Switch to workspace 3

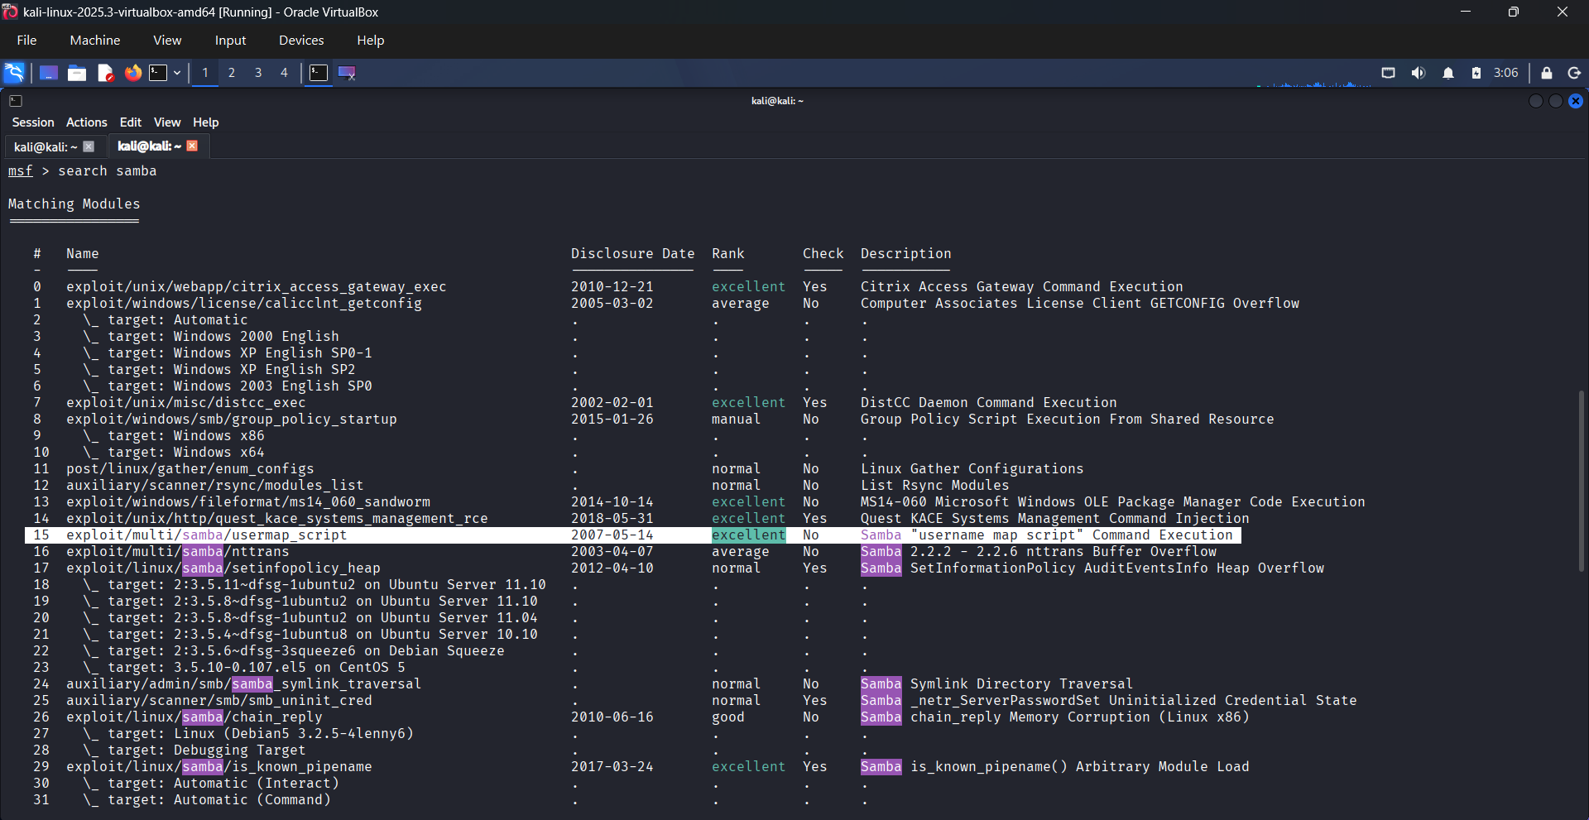click(258, 73)
